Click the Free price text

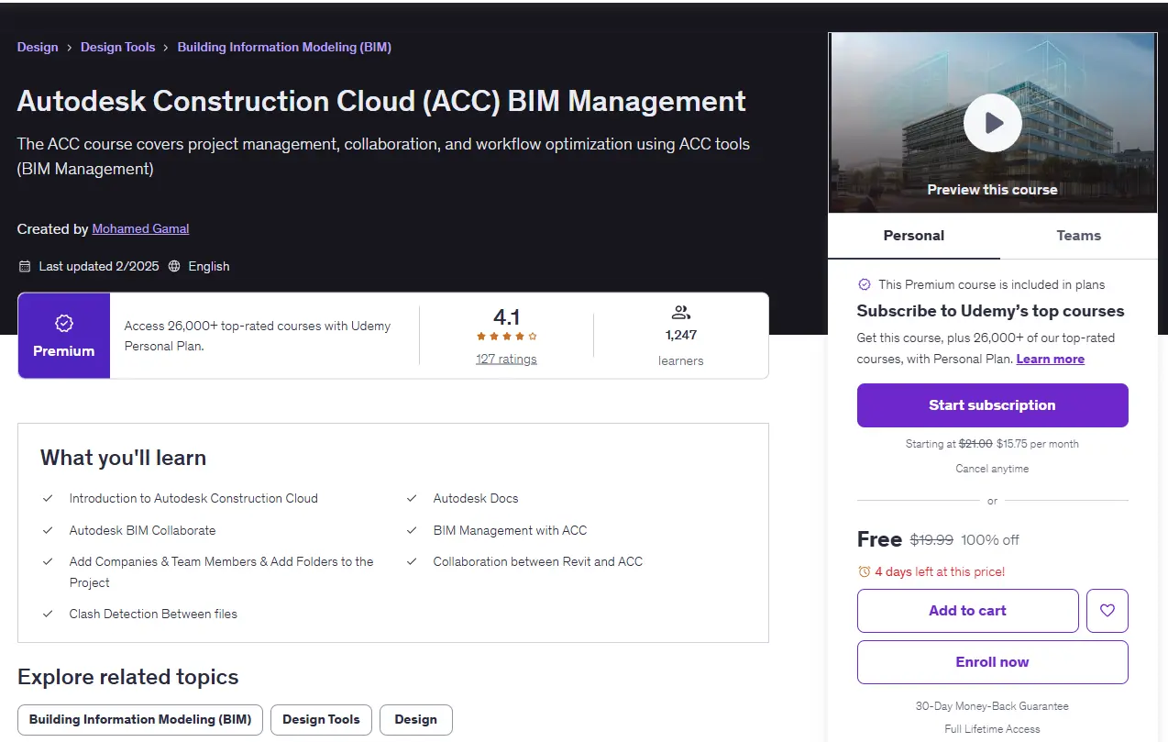pos(879,539)
